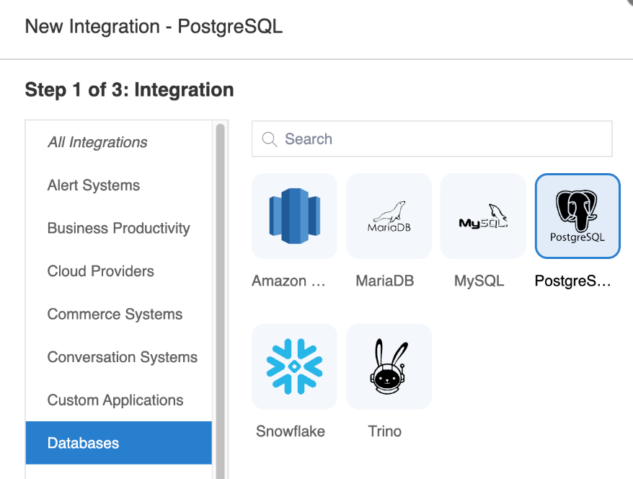Image resolution: width=633 pixels, height=479 pixels.
Task: Focus the integration Search field
Action: (432, 139)
